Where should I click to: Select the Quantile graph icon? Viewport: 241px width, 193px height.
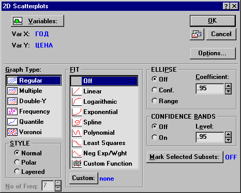[12, 122]
